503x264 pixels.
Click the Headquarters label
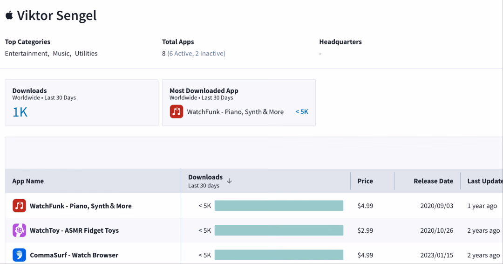340,42
